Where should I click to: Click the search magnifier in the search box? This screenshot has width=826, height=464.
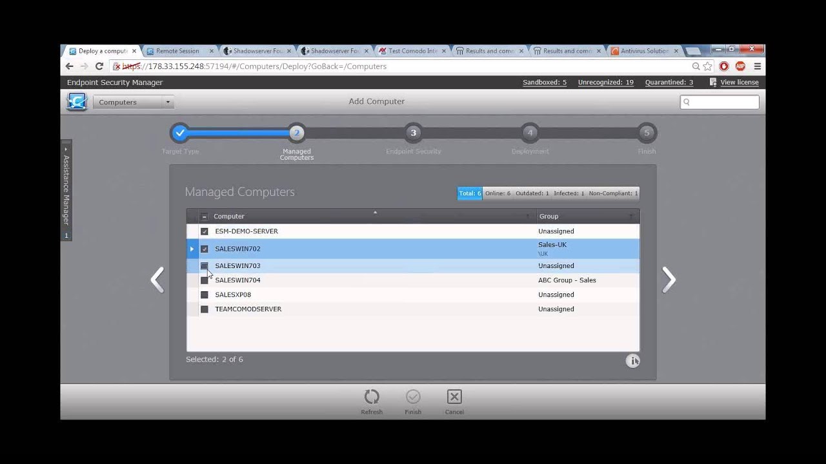point(687,102)
